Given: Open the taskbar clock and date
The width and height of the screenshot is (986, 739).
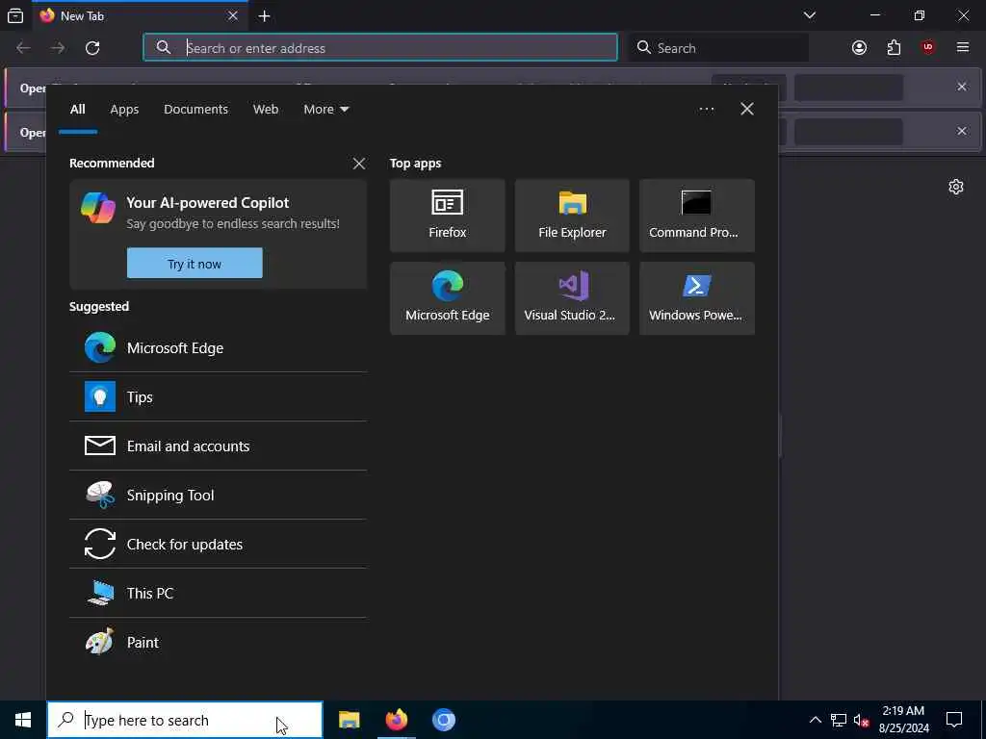Looking at the screenshot, I should 903,720.
